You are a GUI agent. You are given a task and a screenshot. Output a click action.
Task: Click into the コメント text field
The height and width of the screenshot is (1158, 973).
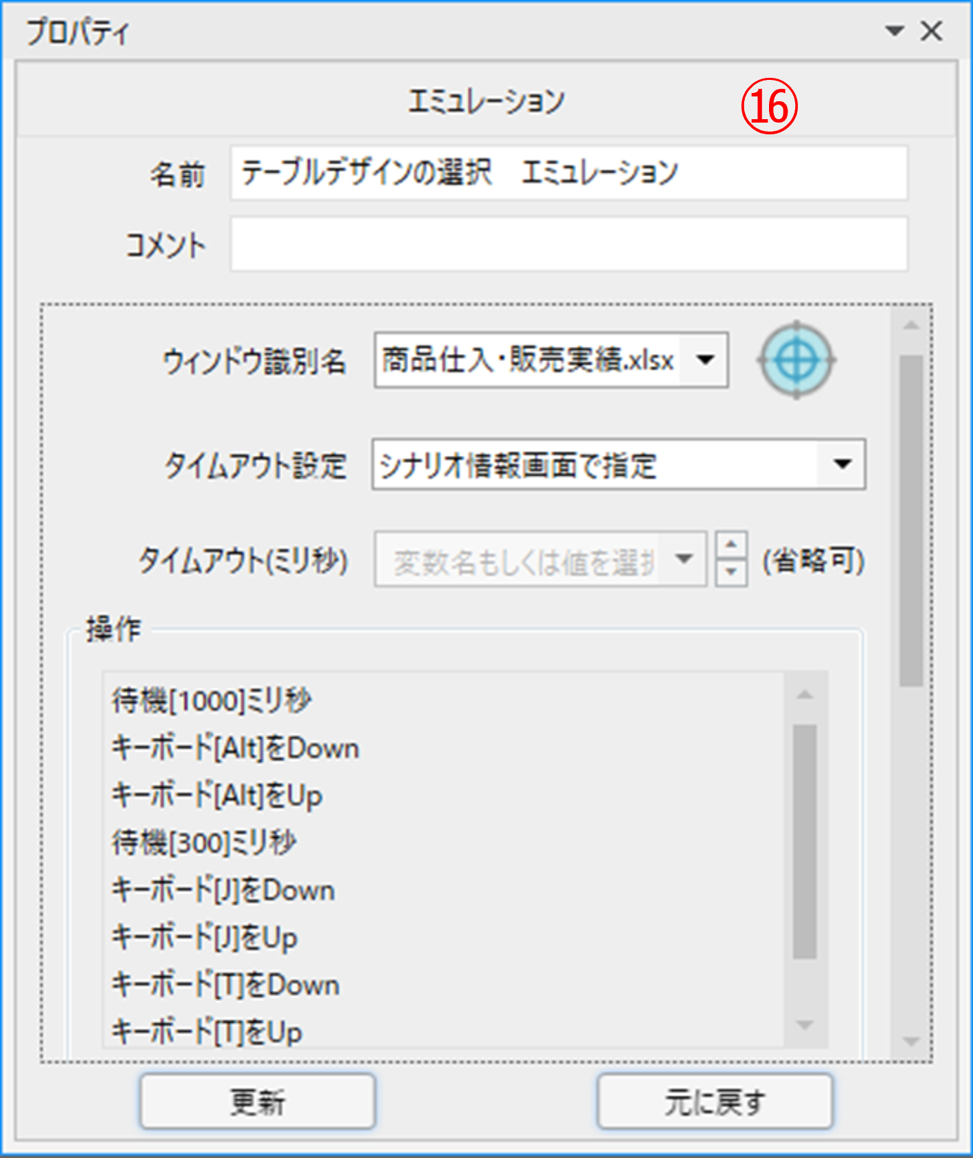click(x=569, y=245)
